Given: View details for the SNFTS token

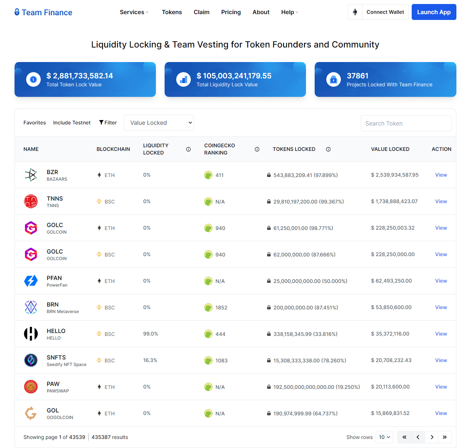Looking at the screenshot, I should [441, 360].
